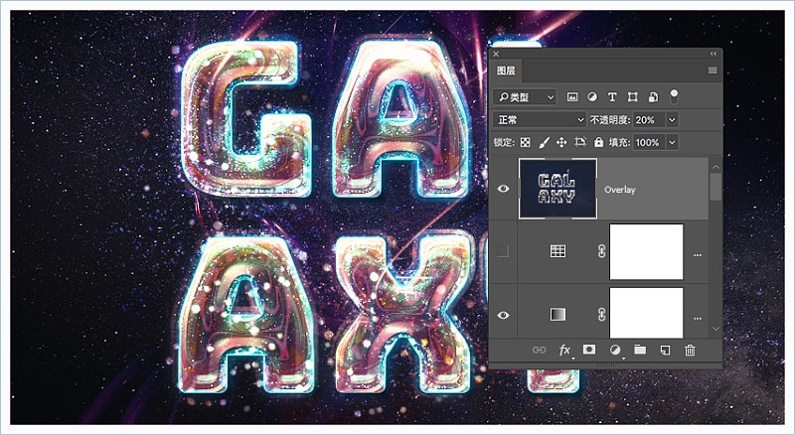795x435 pixels.
Task: Click the lock image pixels brush icon
Action: tap(544, 142)
